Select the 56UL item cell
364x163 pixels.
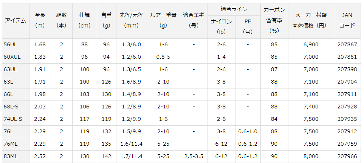pos(15,45)
